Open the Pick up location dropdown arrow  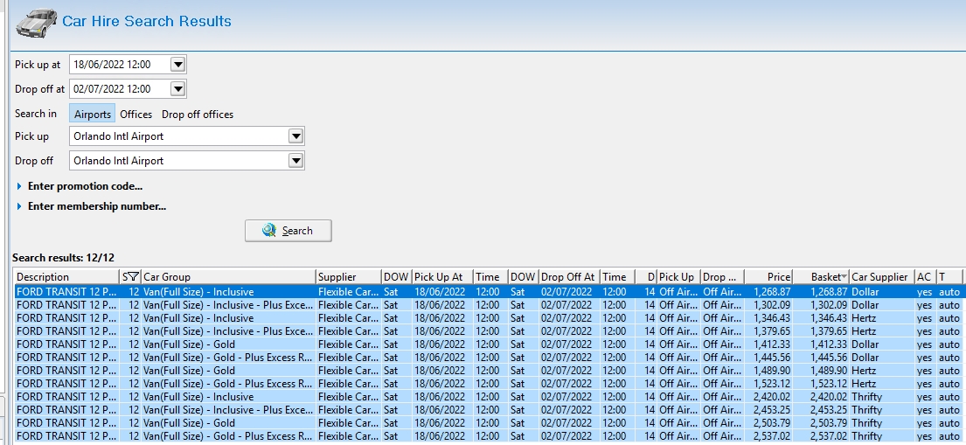tap(296, 136)
